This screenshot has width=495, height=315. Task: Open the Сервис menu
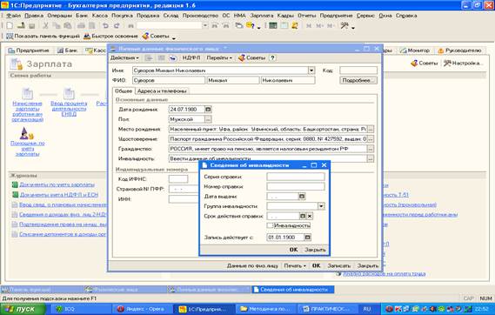[365, 16]
